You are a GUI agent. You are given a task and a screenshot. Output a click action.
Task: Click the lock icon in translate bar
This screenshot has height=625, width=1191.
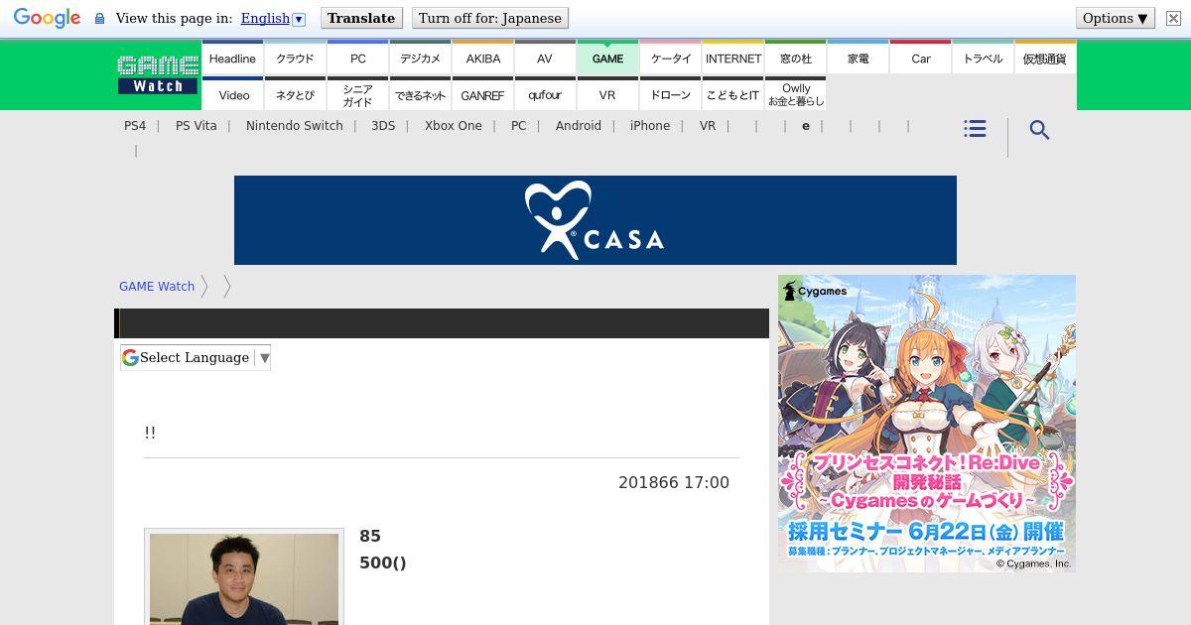[x=99, y=18]
